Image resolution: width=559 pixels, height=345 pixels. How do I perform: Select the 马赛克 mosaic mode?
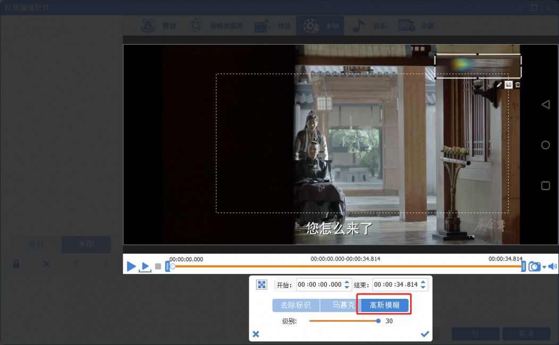(341, 305)
